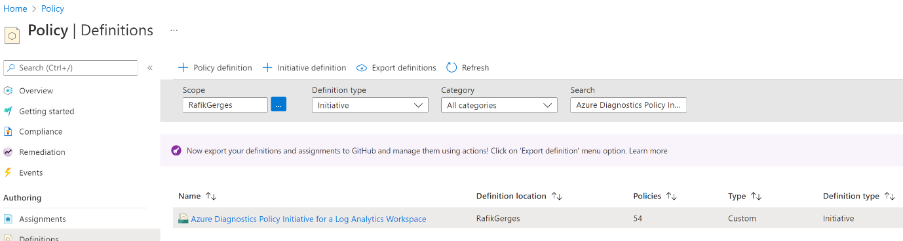This screenshot has height=241, width=903.
Task: Click the Assignments icon under Authoring
Action: coord(9,219)
